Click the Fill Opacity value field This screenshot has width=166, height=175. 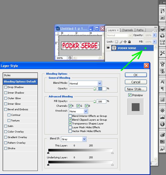tap(102, 101)
